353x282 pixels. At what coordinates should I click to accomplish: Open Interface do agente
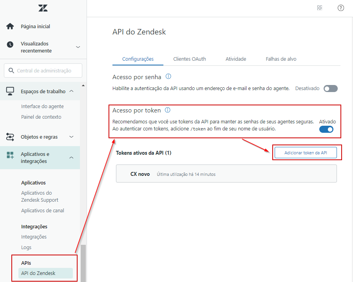[42, 106]
